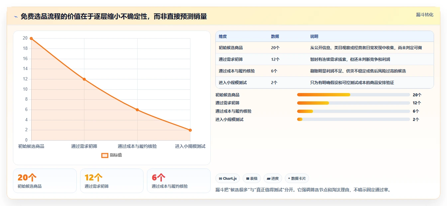Click the 2个 value beside the progress bar
Screen dimensions: 447x206
click(x=416, y=119)
